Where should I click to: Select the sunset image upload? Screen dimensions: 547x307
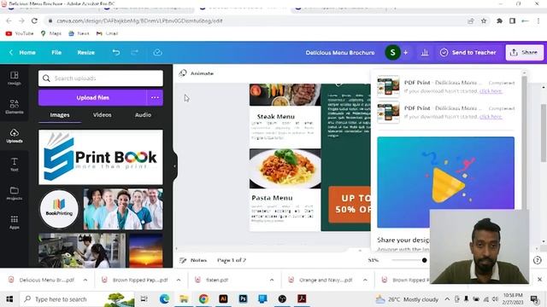[x=146, y=250]
